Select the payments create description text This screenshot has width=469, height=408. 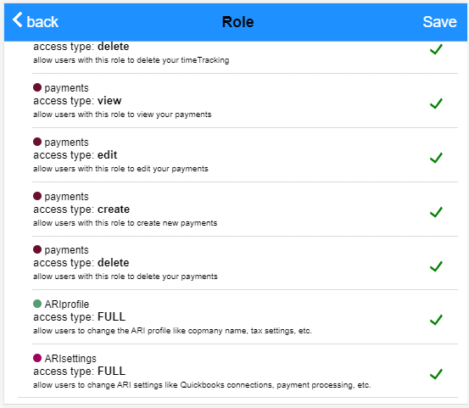[125, 223]
